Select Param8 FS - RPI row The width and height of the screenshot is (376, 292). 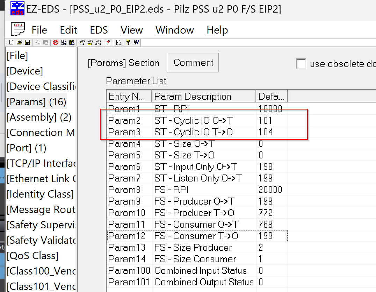pos(197,190)
